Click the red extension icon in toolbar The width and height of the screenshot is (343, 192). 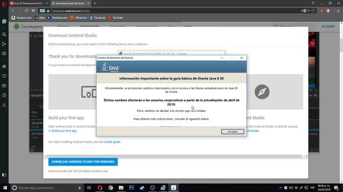point(328,11)
